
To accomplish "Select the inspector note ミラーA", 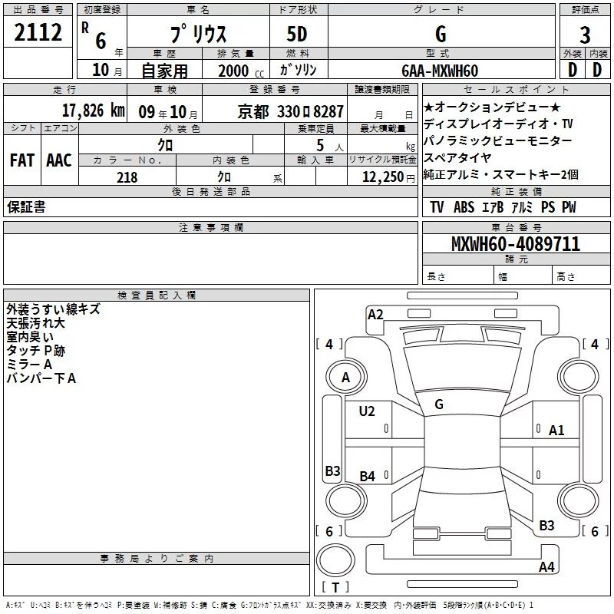I will click(29, 365).
